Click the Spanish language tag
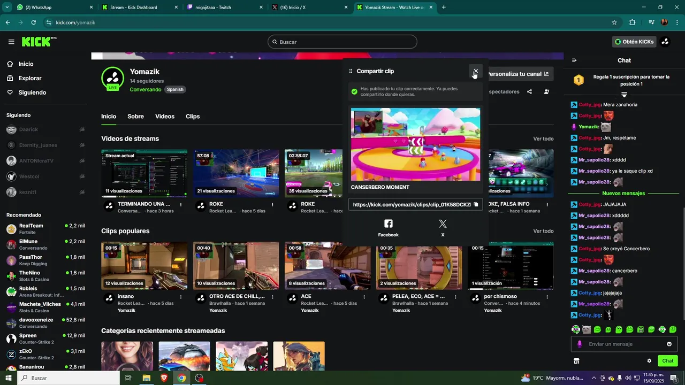The height and width of the screenshot is (385, 685). tap(175, 89)
